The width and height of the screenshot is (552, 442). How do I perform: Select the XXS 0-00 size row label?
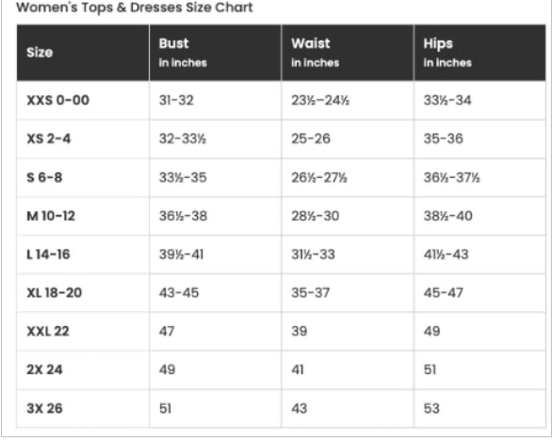pyautogui.click(x=57, y=100)
